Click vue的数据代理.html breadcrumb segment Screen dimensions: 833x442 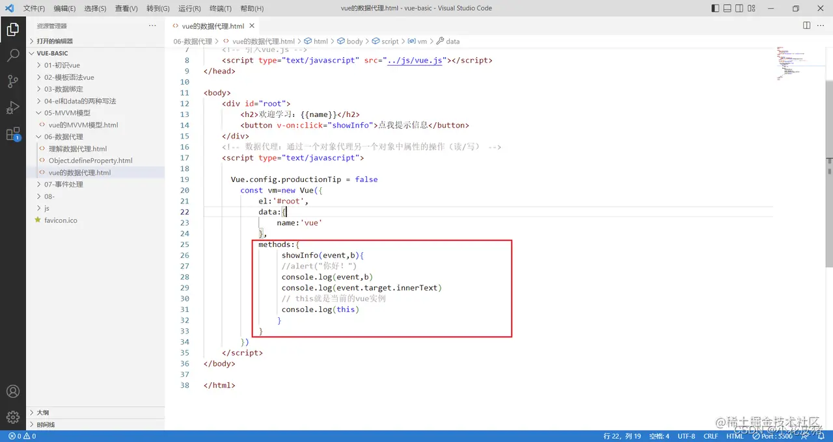pyautogui.click(x=258, y=41)
